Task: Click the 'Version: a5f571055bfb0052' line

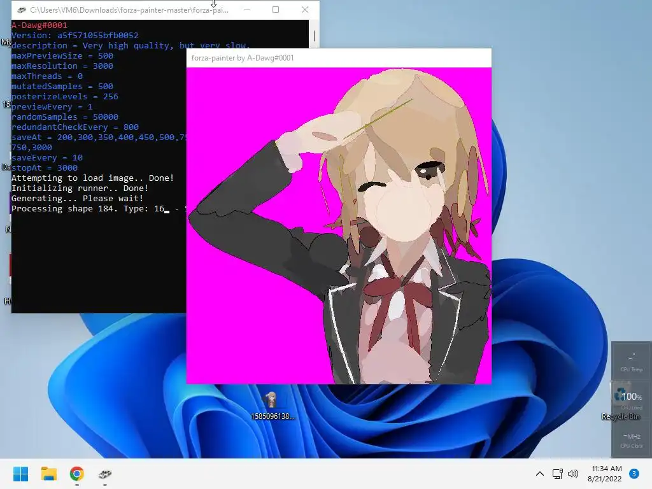Action: [75, 36]
